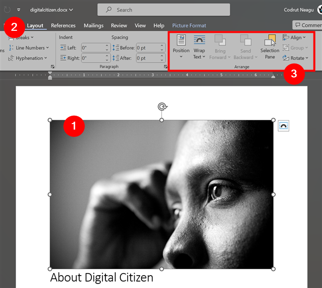Viewport: 322px width, 288px height.
Task: Click the bottom-middle resize handle of picture
Action: coord(161,269)
